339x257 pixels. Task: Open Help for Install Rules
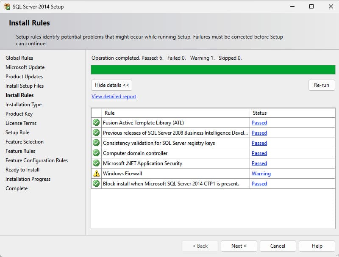click(x=317, y=246)
